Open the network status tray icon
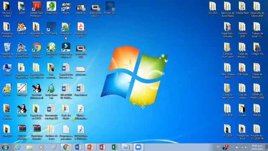 [242, 147]
